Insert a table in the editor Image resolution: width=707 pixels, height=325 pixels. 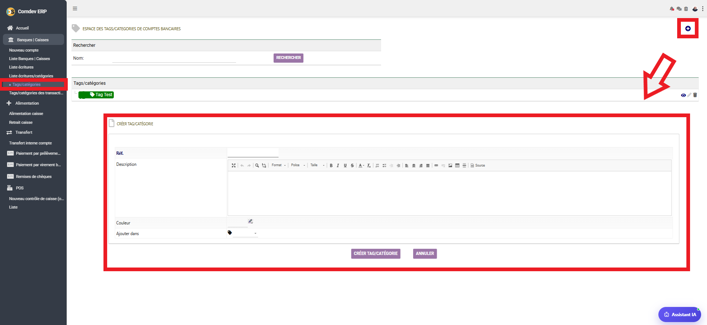(457, 165)
